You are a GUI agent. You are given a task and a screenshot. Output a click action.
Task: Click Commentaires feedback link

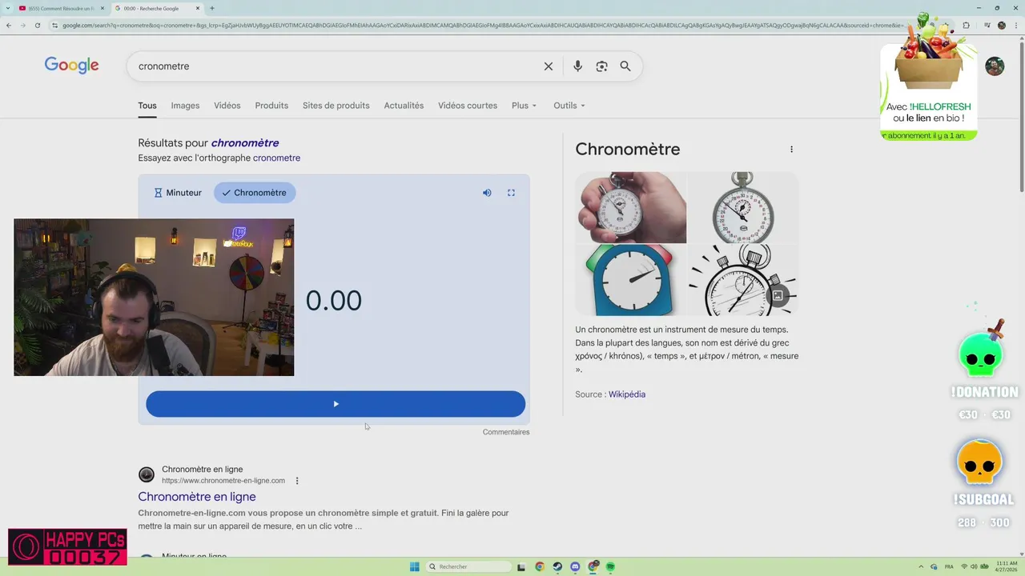coord(506,432)
